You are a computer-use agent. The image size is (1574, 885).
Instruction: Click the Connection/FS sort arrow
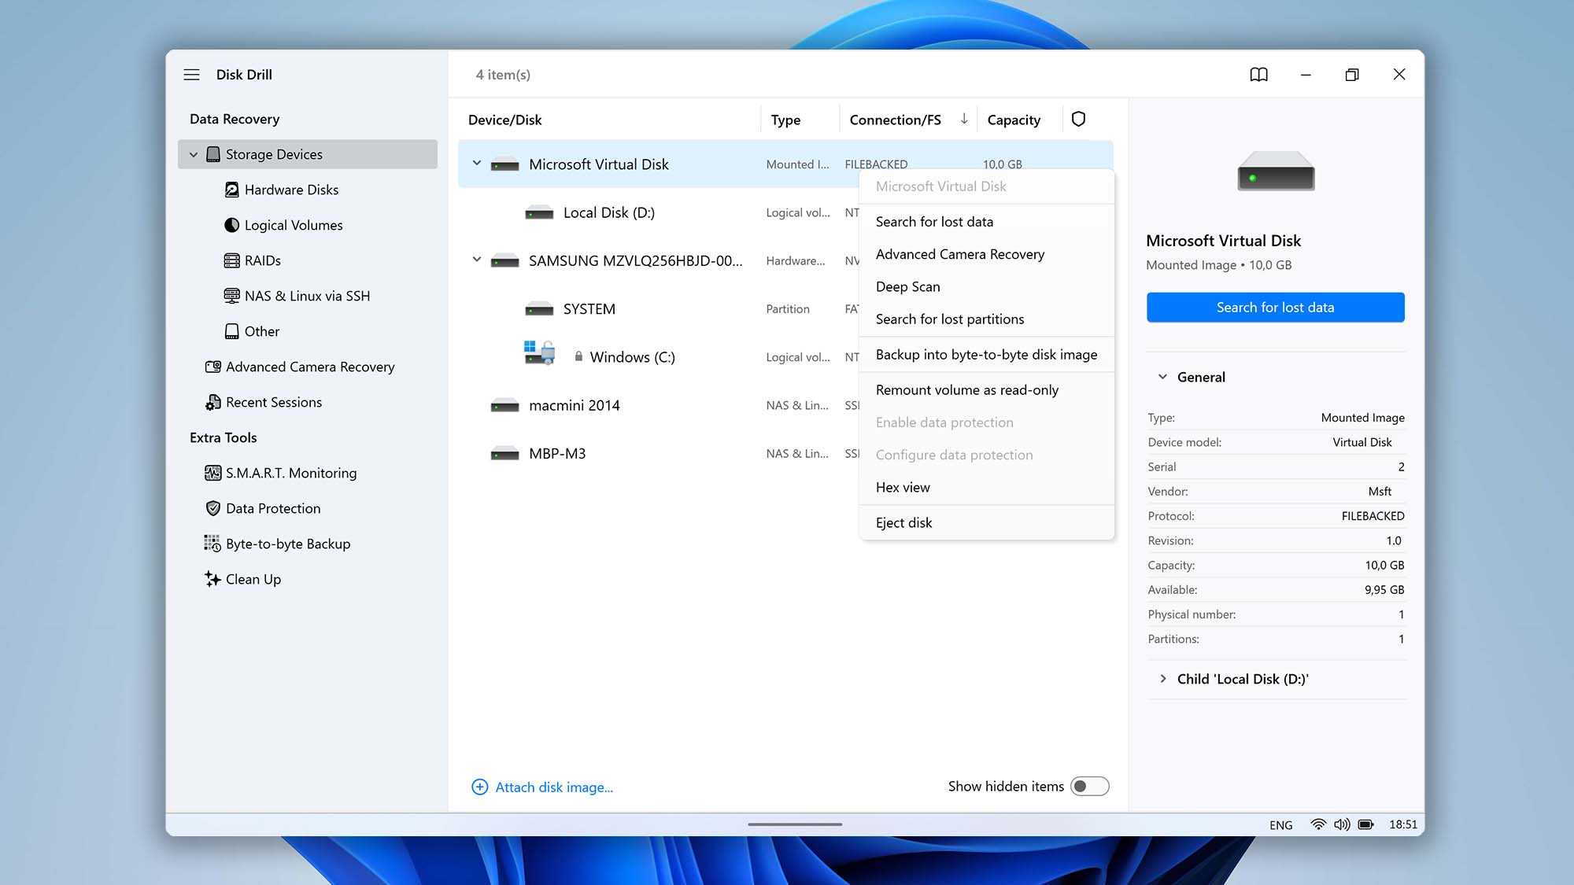(964, 119)
